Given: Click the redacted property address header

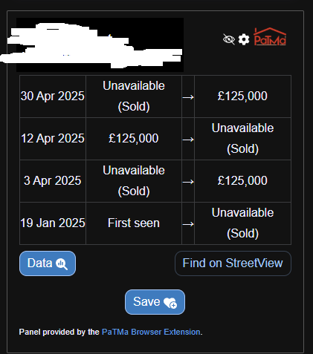Looking at the screenshot, I should click(x=100, y=45).
